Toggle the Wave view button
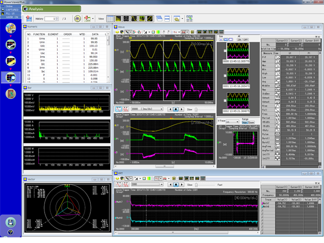 (x=134, y=19)
